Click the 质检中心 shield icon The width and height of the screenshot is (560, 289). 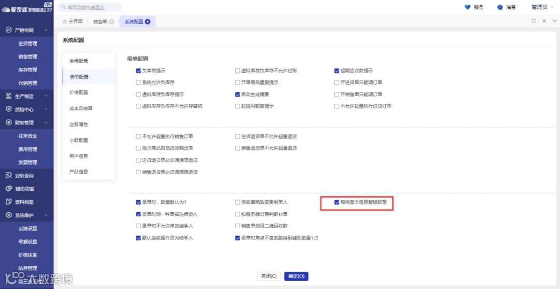9,109
